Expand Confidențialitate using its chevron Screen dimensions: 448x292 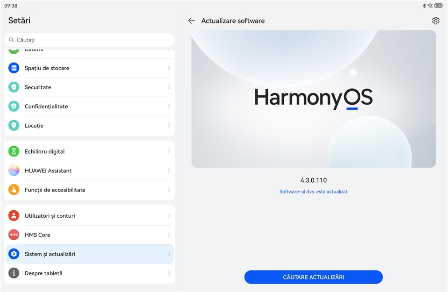point(169,107)
